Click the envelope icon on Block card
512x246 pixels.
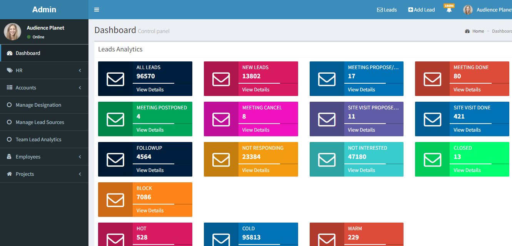point(115,200)
